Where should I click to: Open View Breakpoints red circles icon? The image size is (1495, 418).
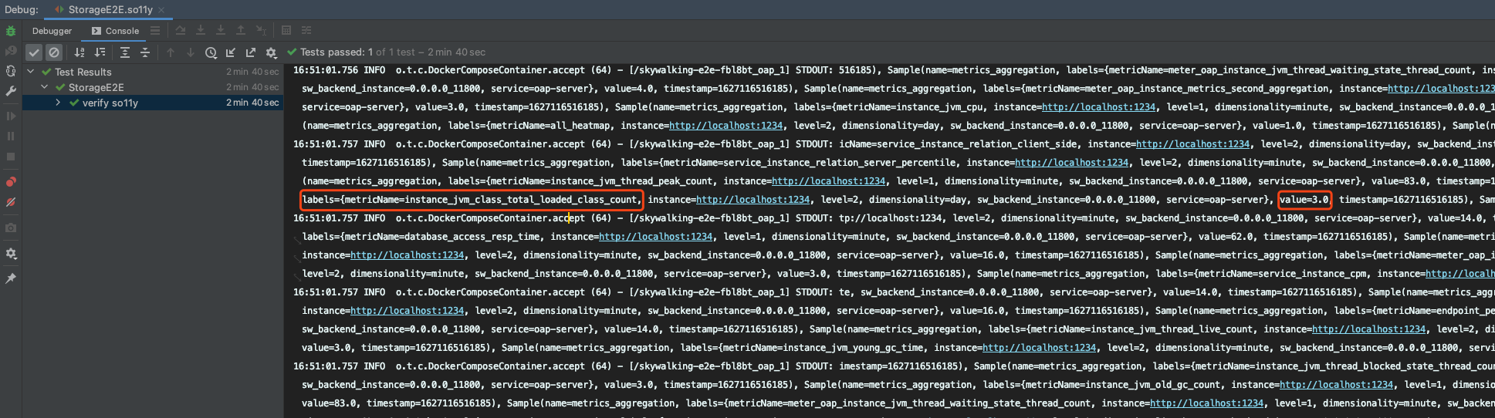point(11,182)
